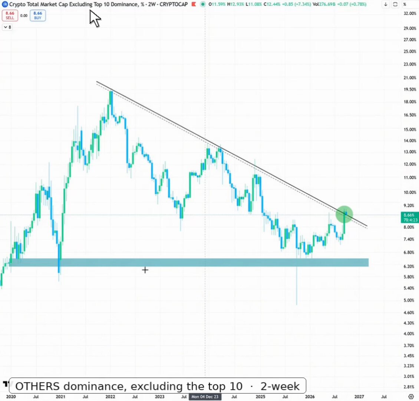The image size is (419, 401).
Task: Open the % price scale unit selector
Action: click(x=405, y=4)
